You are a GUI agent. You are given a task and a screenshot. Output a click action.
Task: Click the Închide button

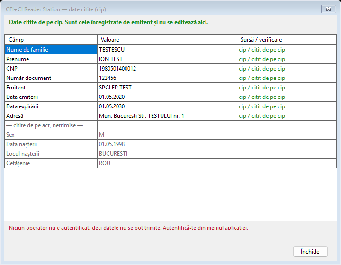[310, 252]
